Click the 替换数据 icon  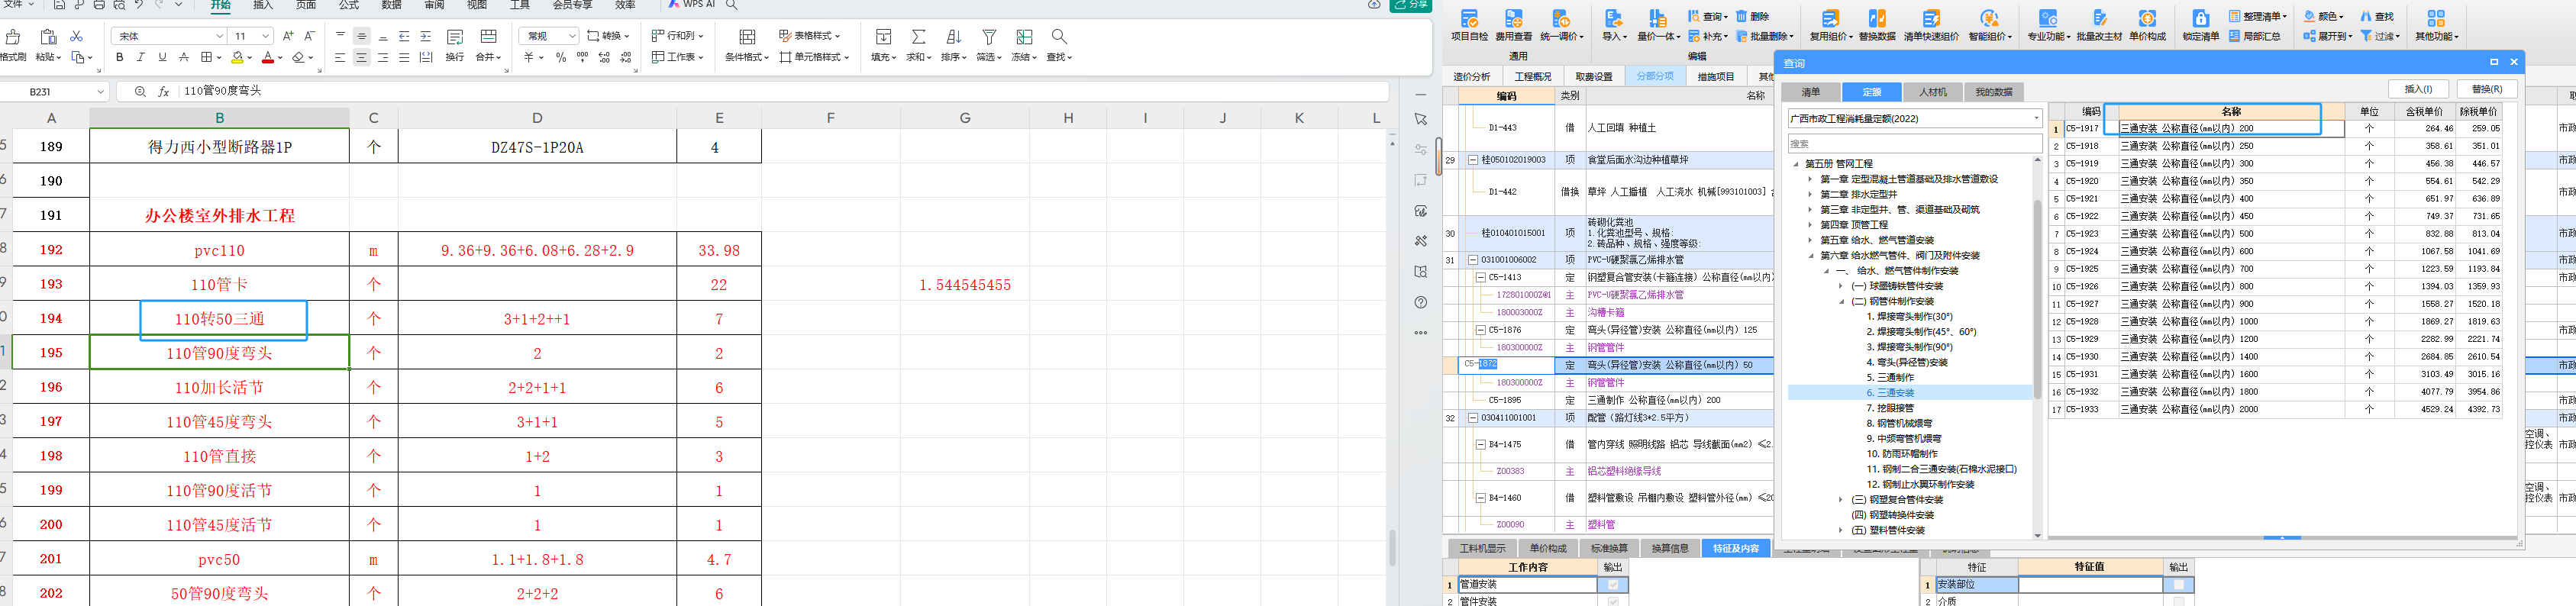click(x=1877, y=19)
